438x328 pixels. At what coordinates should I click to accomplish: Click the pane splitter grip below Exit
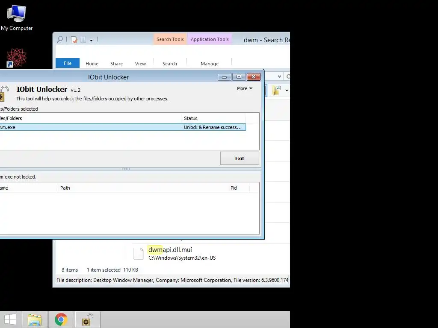[x=126, y=169]
